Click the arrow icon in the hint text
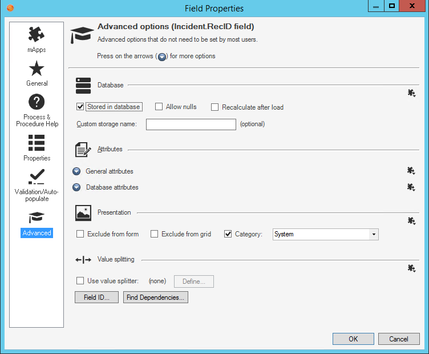This screenshot has width=429, height=354. point(162,57)
